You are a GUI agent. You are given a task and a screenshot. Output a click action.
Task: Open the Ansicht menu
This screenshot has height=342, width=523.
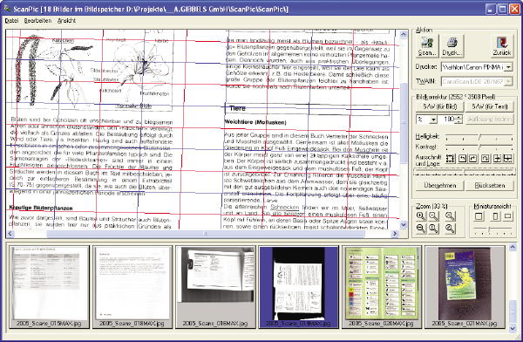66,21
